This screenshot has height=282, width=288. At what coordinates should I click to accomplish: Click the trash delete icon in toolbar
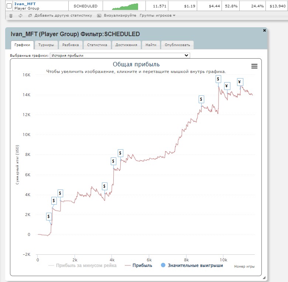pos(11,15)
